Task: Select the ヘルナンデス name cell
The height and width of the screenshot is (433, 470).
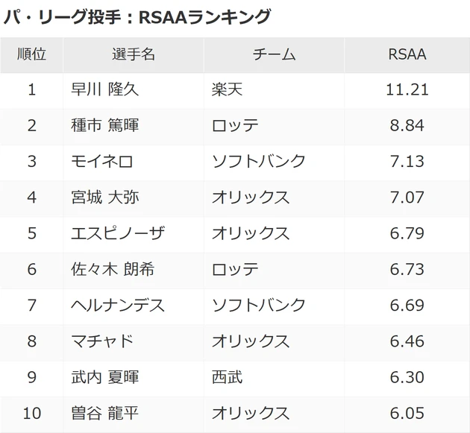Action: click(117, 305)
